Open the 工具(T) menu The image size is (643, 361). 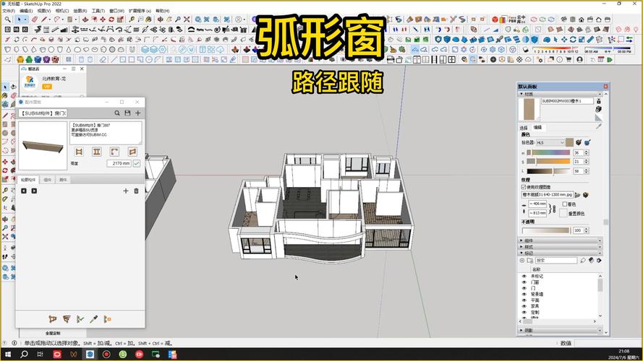tap(98, 11)
